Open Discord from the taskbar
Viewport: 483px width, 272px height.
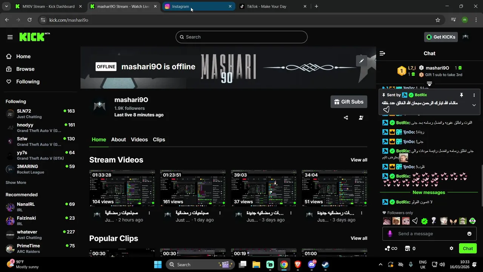point(312,264)
